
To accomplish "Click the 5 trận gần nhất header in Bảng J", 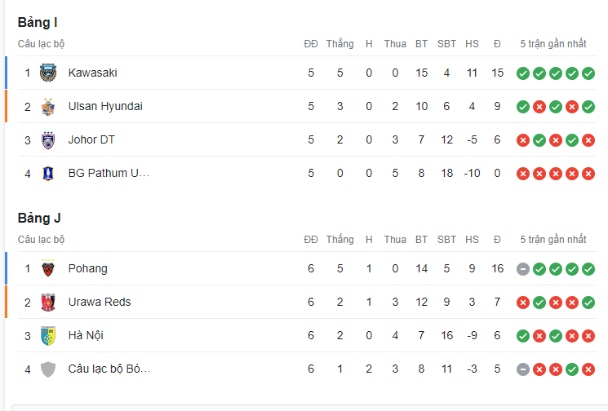I will tap(553, 240).
